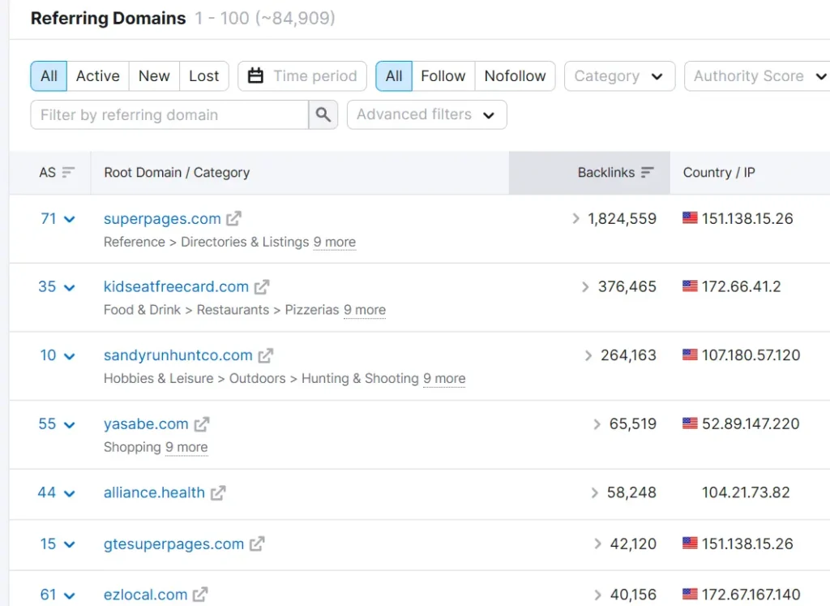Open sandyrunhuntco.com external link icon

click(x=266, y=355)
